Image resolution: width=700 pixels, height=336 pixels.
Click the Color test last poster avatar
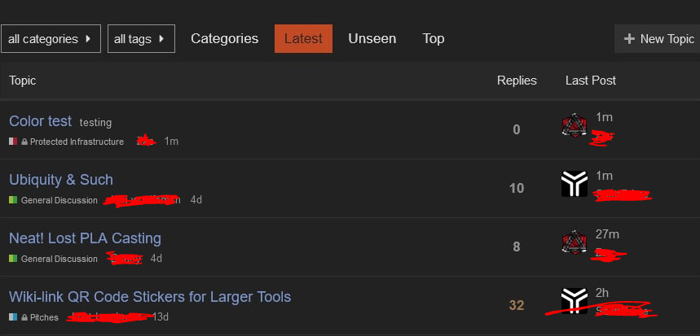(575, 126)
